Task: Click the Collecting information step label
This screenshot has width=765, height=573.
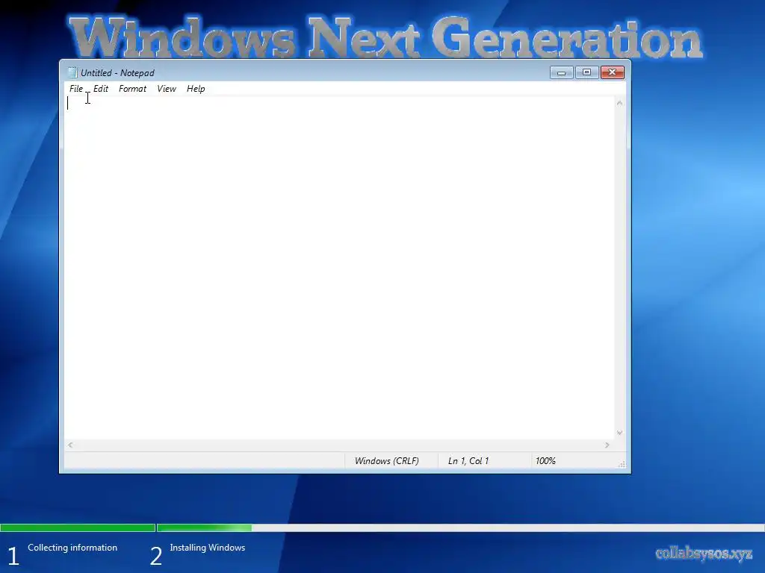Action: (x=72, y=548)
